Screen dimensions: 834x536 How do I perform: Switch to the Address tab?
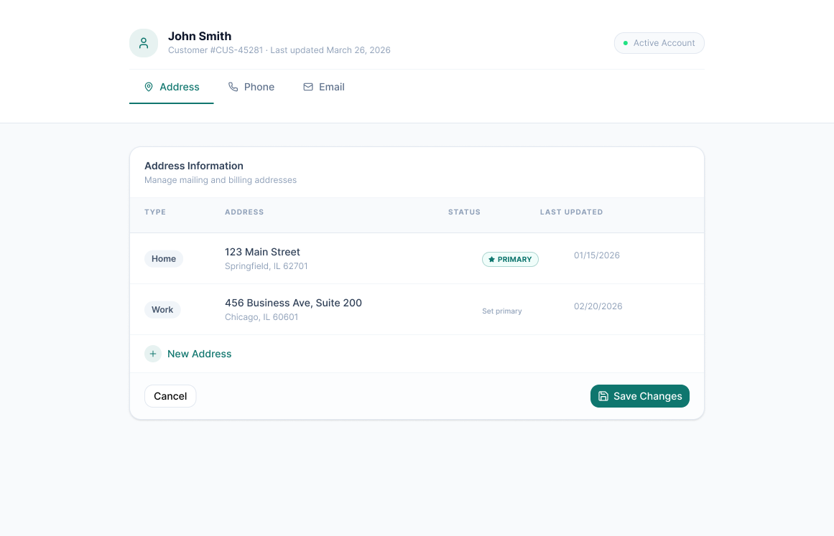pos(171,87)
